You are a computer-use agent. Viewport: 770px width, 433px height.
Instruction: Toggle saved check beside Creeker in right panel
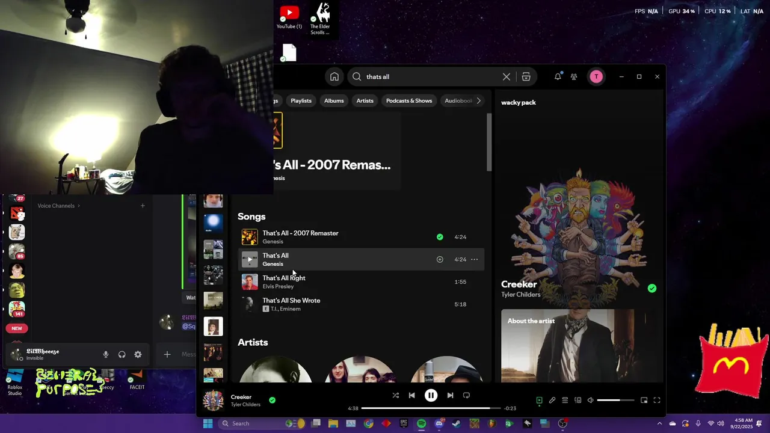(x=651, y=288)
